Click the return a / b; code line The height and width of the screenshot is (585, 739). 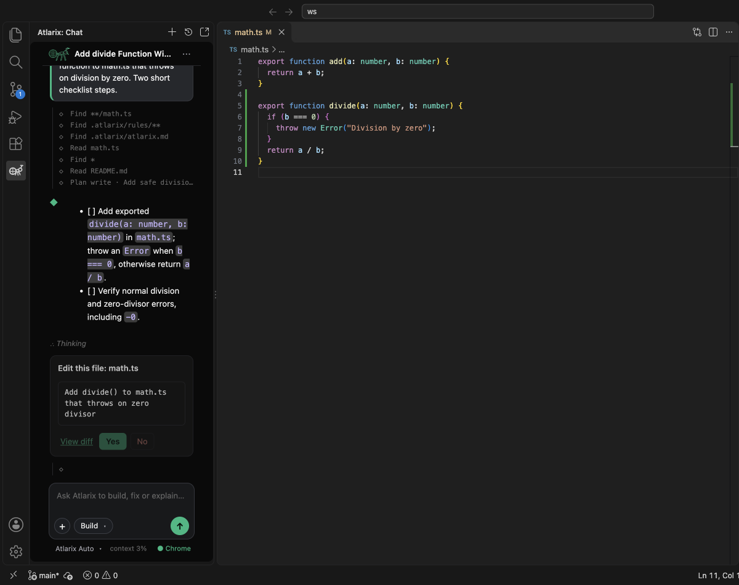296,150
